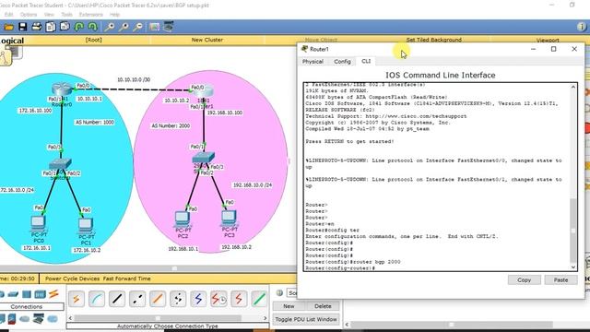The height and width of the screenshot is (332, 590).
Task: Click Delete scenario button
Action: point(323,306)
